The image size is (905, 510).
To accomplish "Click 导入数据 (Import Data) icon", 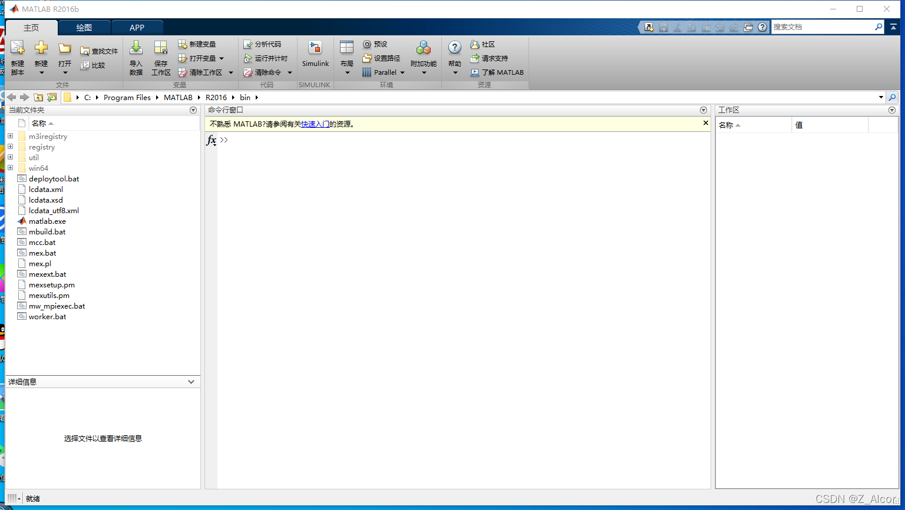I will tap(136, 48).
